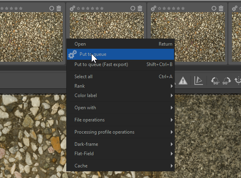Click the trash icon on the third thumbnail

tap(221, 8)
